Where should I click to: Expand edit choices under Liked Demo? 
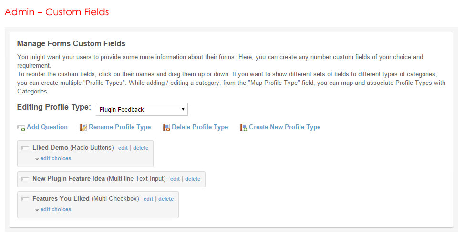pyautogui.click(x=55, y=158)
